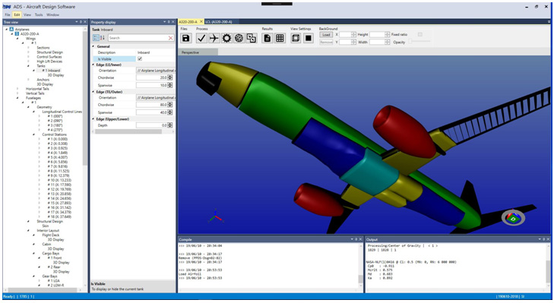The image size is (554, 303).
Task: Click the airplane process icon
Action: tap(214, 38)
